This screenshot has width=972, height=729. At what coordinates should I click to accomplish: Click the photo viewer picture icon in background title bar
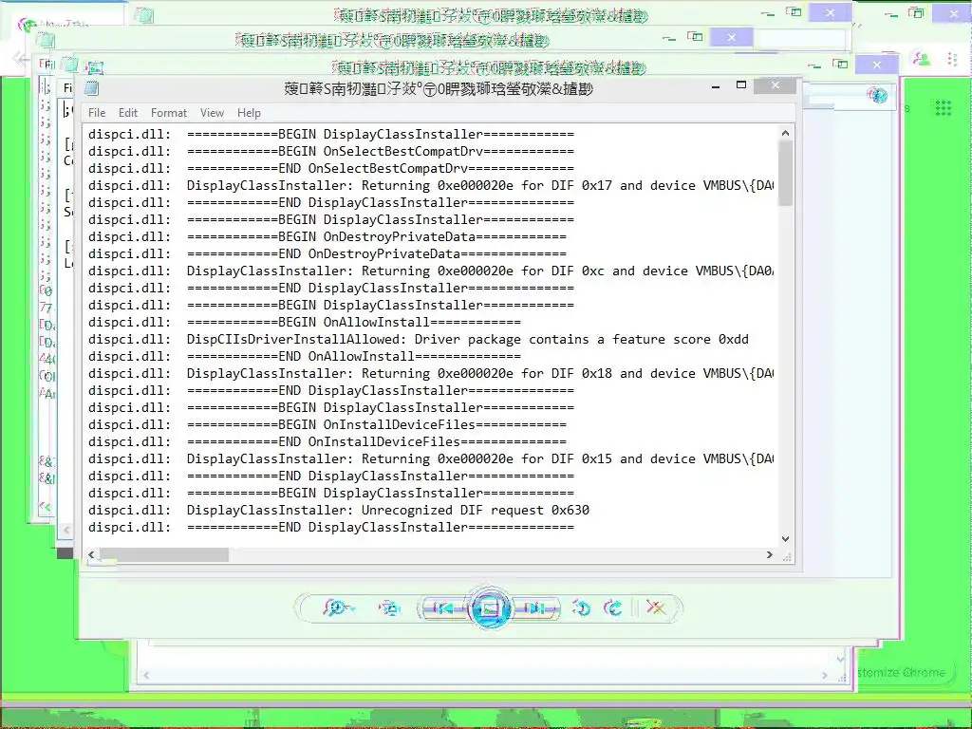tap(94, 67)
